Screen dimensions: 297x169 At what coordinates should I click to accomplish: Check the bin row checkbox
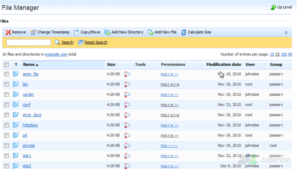[6, 84]
